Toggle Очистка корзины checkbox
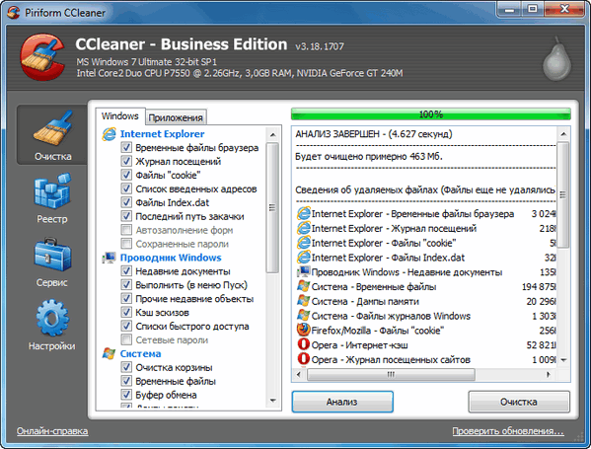This screenshot has width=591, height=449. (126, 367)
